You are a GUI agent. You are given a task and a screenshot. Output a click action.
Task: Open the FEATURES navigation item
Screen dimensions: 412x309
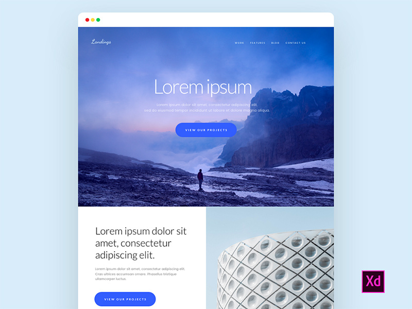(257, 43)
